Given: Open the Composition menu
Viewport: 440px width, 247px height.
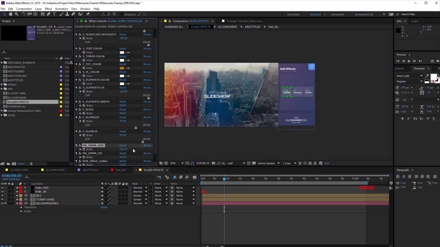Looking at the screenshot, I should click(24, 9).
